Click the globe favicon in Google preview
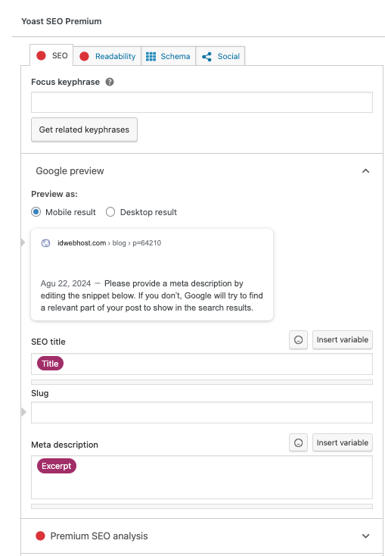385x556 pixels. click(45, 243)
